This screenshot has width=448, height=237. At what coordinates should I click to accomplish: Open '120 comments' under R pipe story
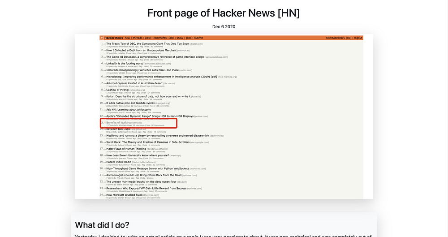(x=162, y=106)
